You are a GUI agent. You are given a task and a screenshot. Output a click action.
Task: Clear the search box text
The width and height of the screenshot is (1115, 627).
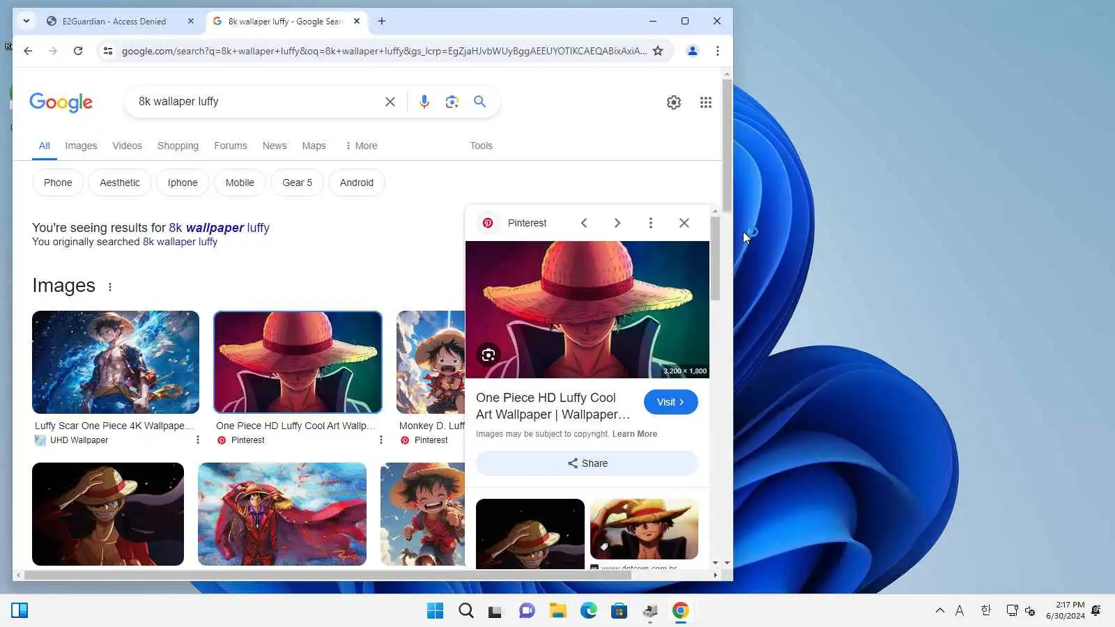[390, 102]
